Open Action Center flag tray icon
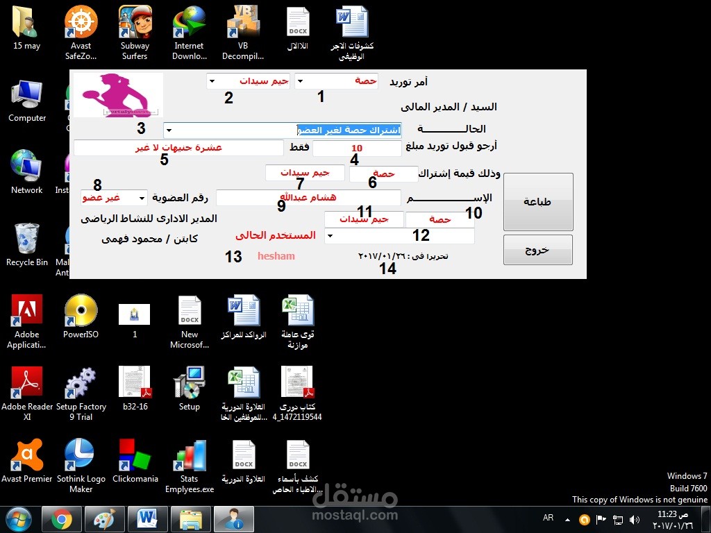 coord(601,519)
